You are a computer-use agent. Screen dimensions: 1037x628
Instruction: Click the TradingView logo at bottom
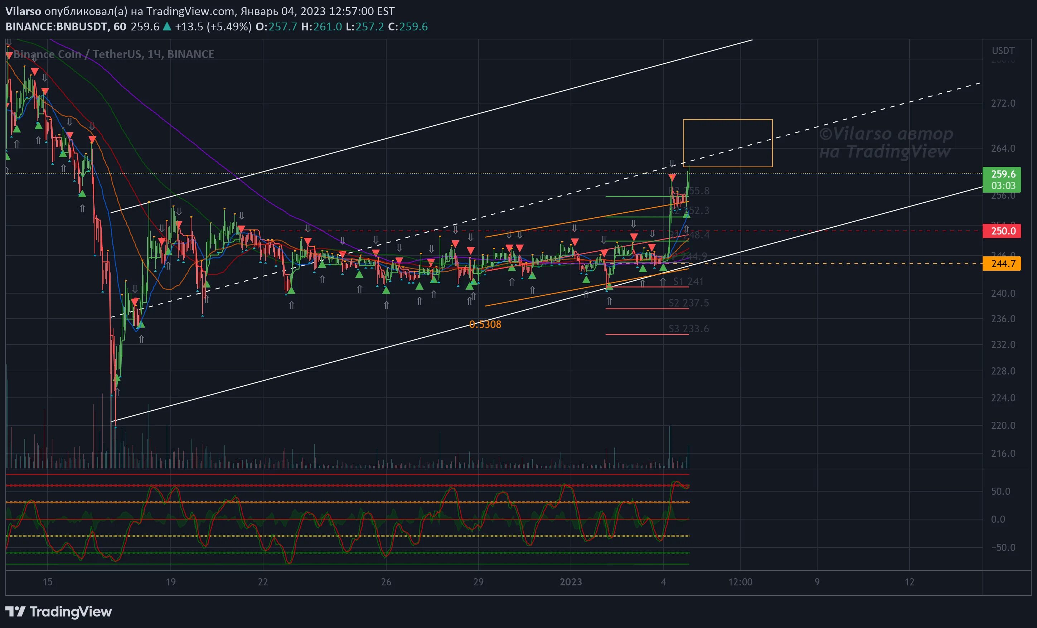58,612
